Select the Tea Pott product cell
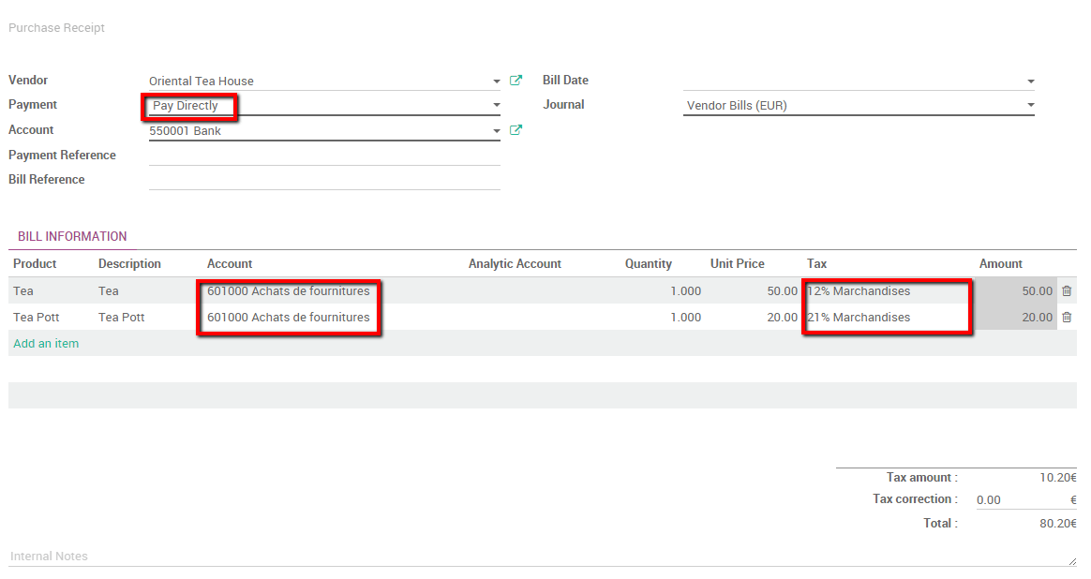 [34, 317]
